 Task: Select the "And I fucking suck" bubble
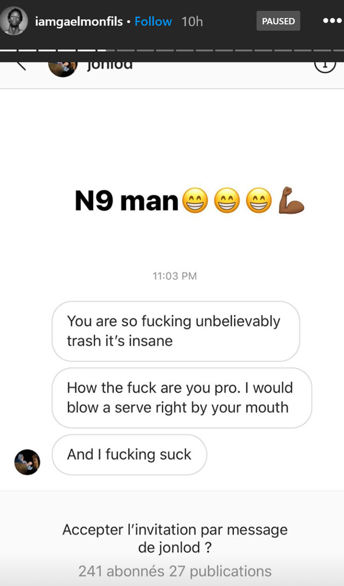point(129,455)
